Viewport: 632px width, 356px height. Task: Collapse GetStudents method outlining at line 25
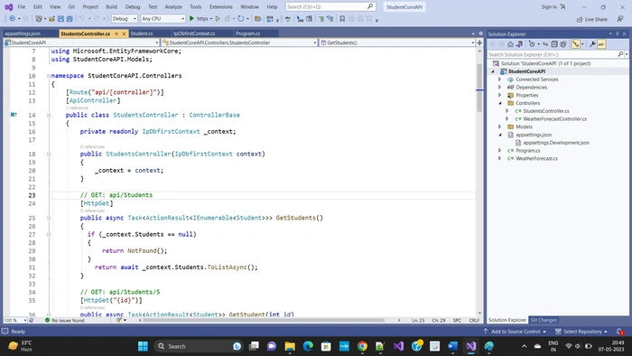coord(49,218)
